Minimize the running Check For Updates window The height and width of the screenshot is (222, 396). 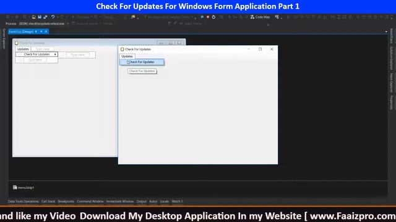click(249, 49)
